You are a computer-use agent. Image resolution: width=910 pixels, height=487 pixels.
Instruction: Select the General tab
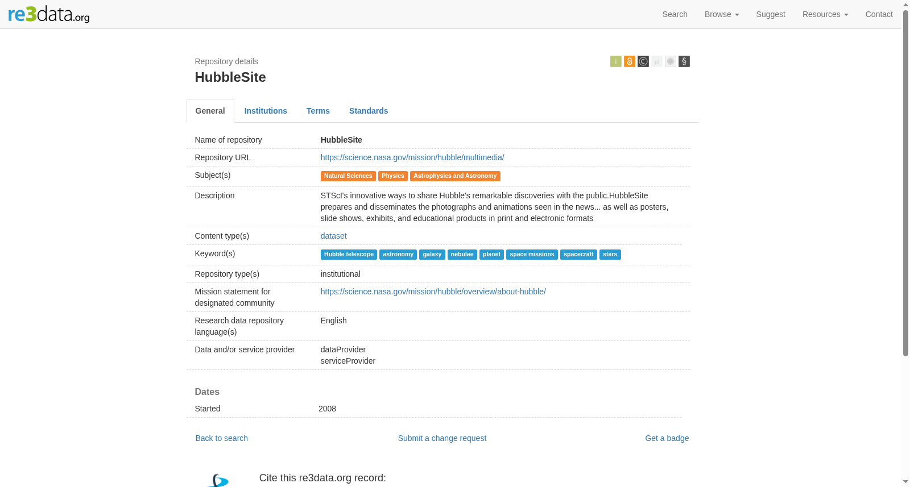(x=210, y=111)
